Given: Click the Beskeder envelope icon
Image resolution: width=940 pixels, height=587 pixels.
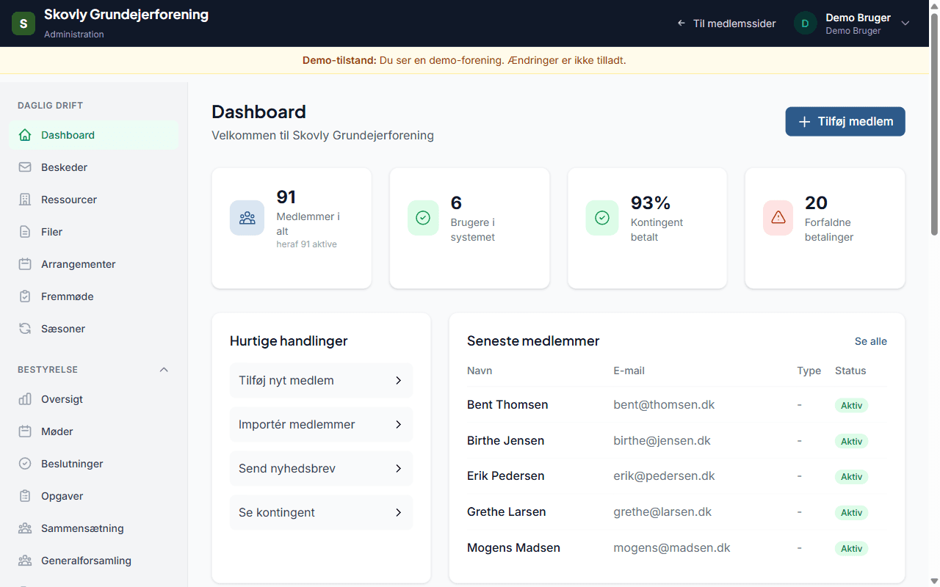Looking at the screenshot, I should tap(25, 167).
